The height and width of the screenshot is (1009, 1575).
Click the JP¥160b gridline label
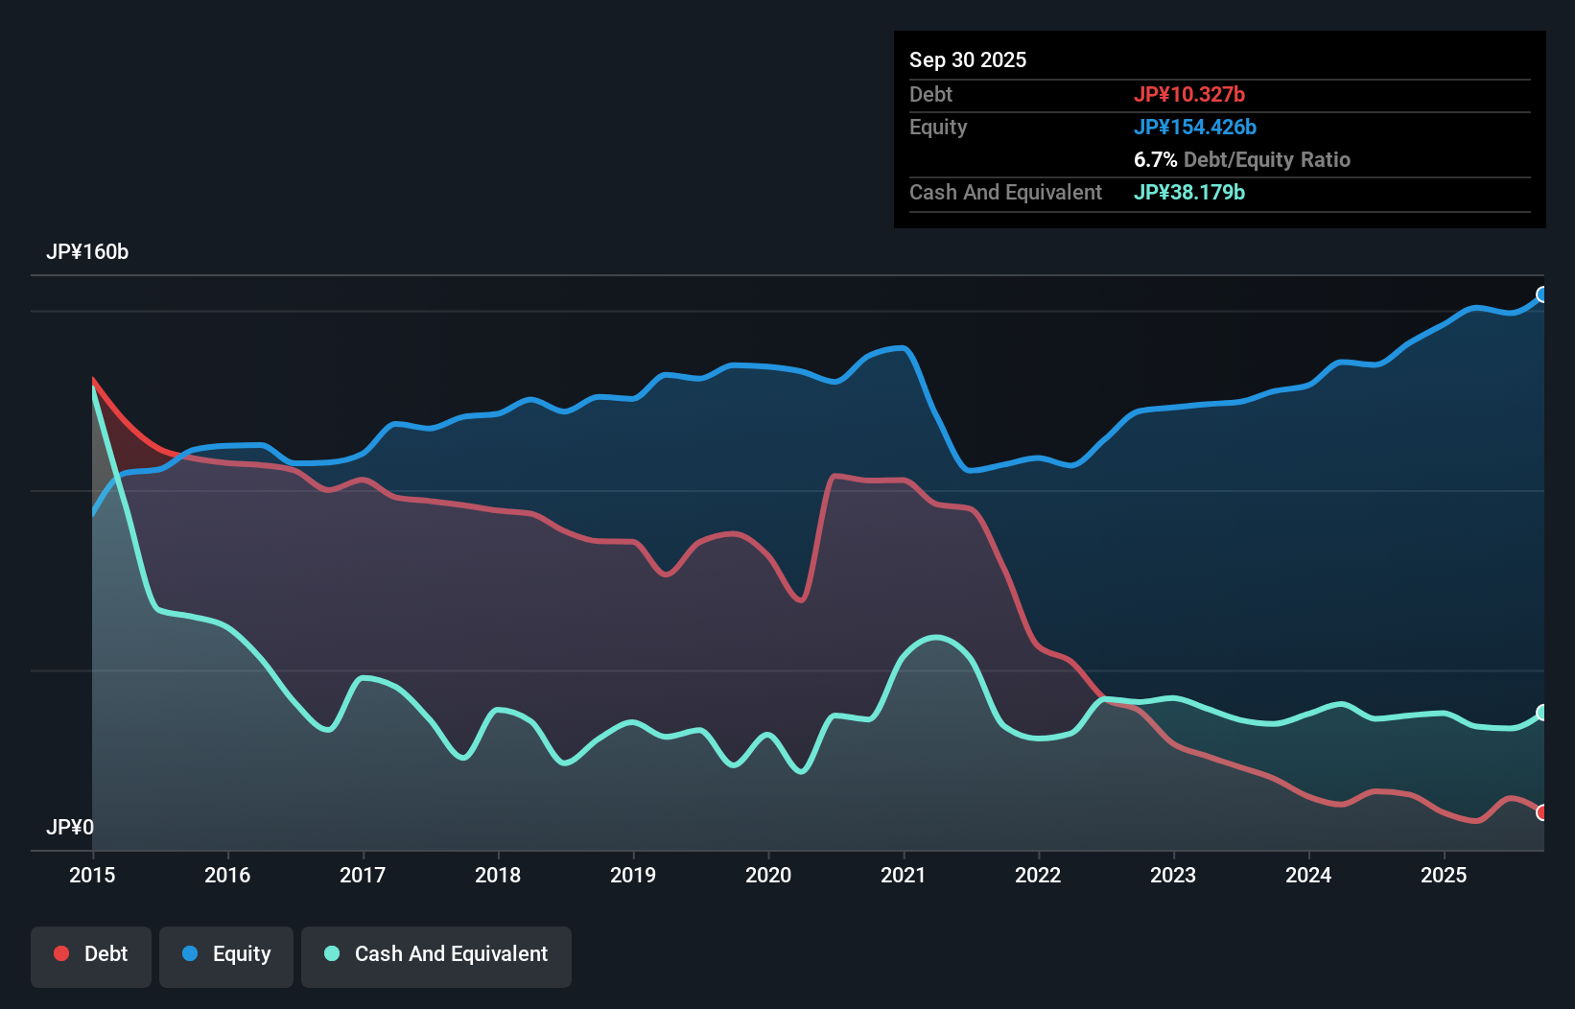[88, 252]
